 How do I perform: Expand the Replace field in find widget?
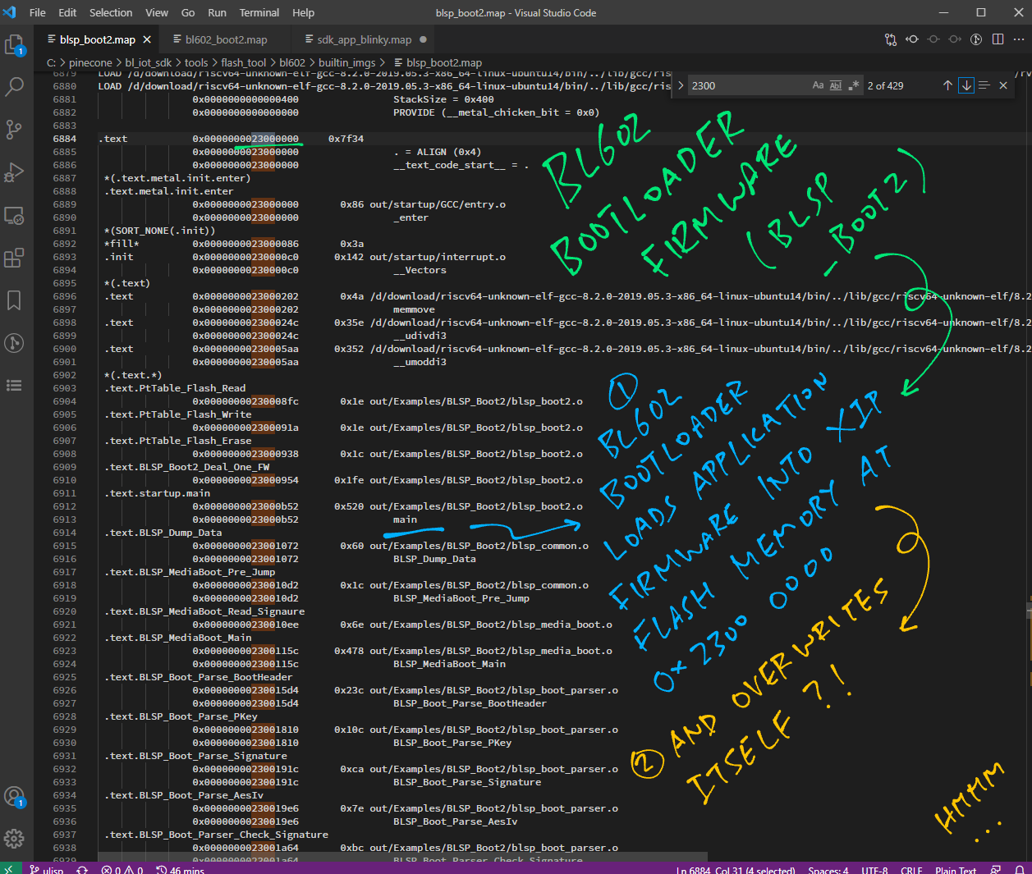coord(680,85)
